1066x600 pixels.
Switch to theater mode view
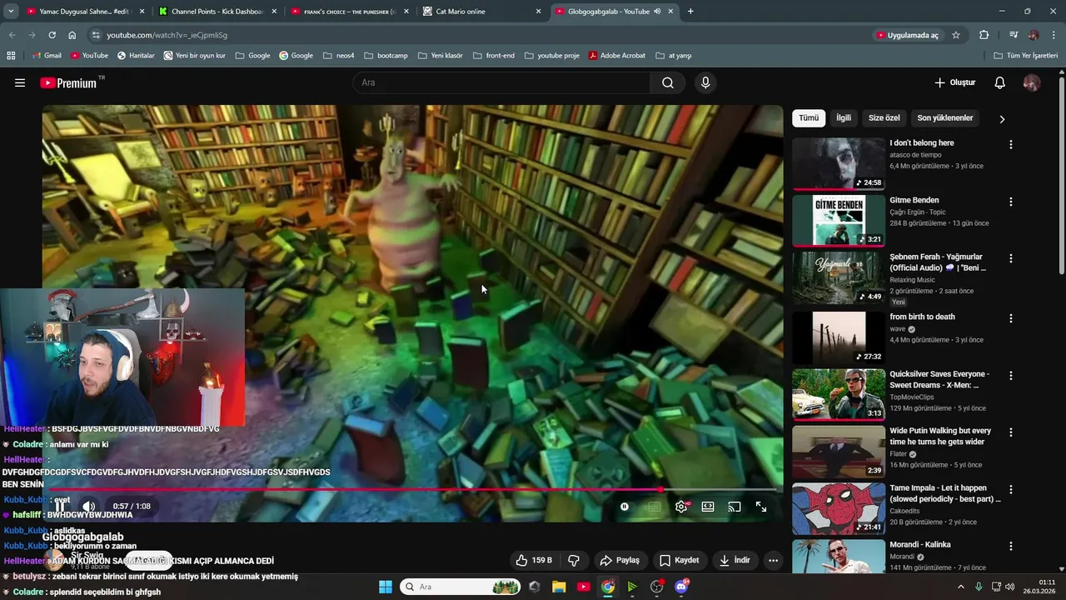tap(708, 507)
